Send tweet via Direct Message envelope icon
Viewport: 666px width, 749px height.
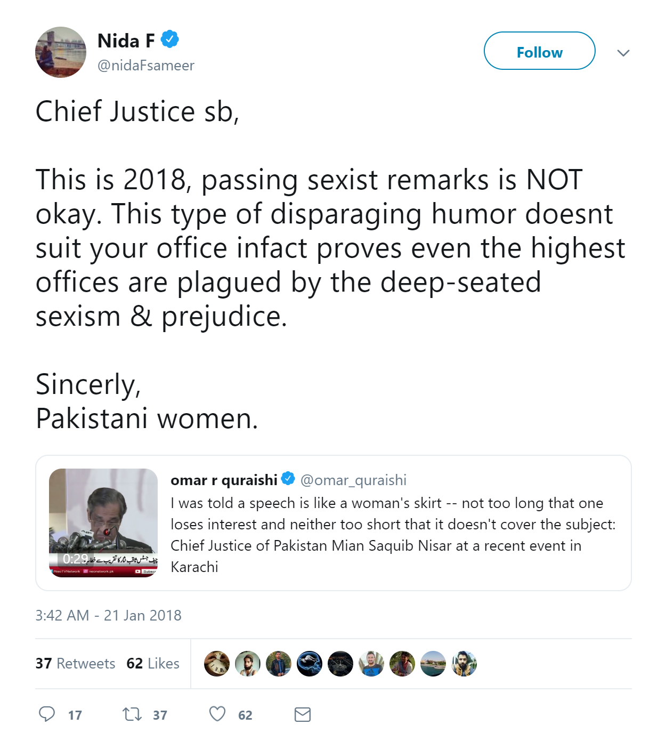click(x=303, y=714)
